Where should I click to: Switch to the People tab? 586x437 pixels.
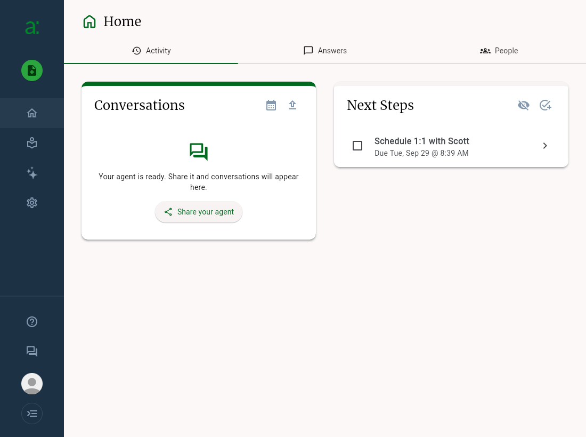coord(499,51)
